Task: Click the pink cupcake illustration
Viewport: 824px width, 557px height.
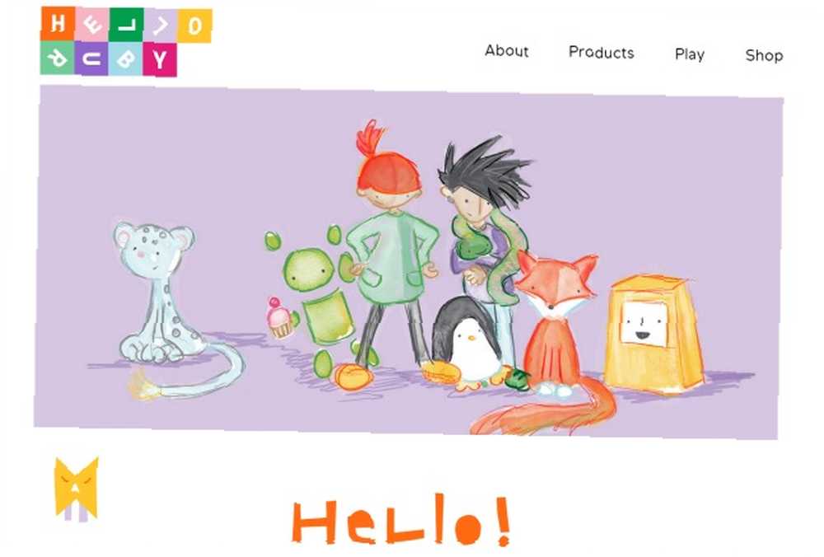Action: pyautogui.click(x=280, y=318)
